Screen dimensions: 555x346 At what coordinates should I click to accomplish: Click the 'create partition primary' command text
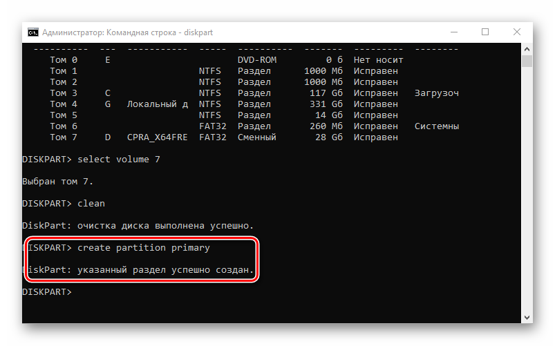144,247
